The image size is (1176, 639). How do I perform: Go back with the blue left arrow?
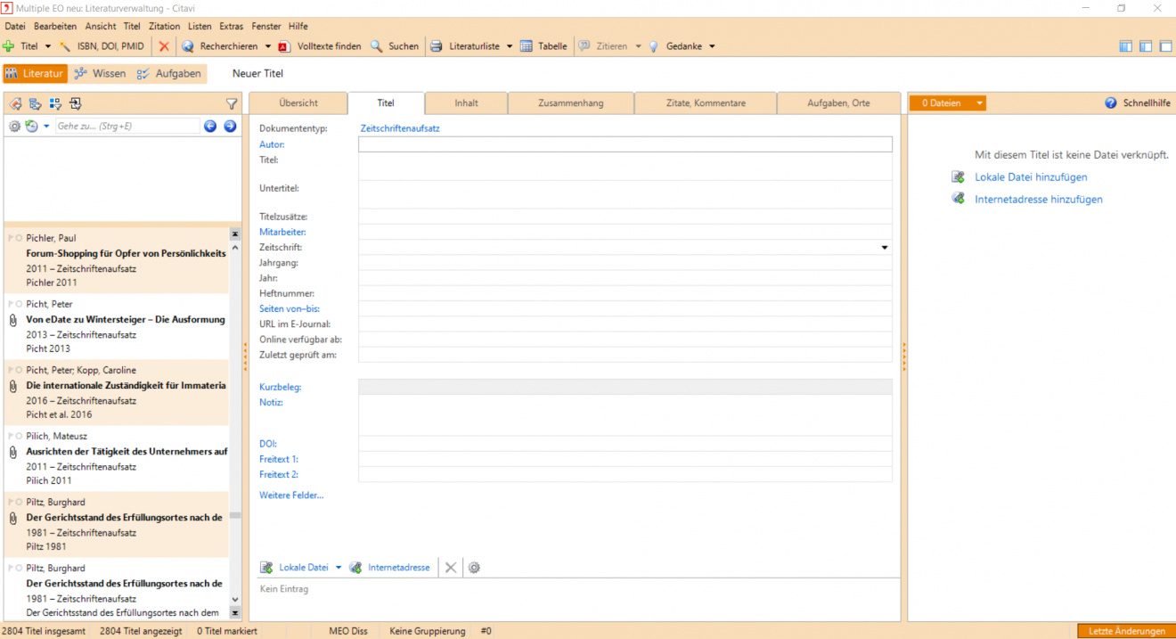[210, 127]
